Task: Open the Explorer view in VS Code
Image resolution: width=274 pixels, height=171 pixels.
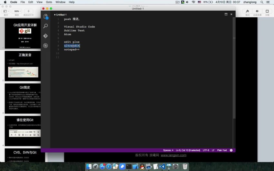Action: [45, 16]
